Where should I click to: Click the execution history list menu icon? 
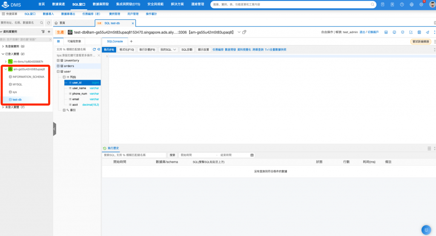coord(429,149)
